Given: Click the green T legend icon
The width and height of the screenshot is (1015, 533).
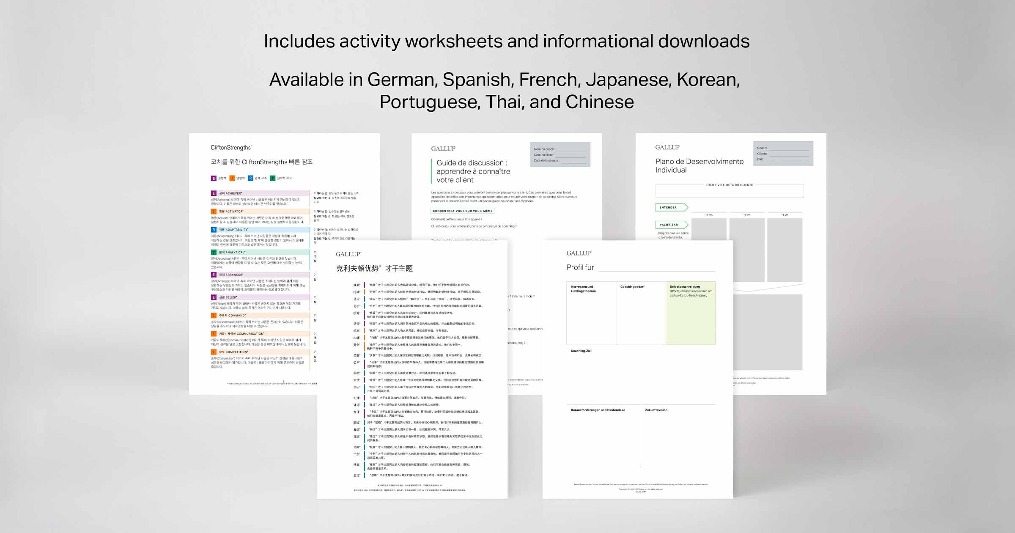Looking at the screenshot, I should [x=273, y=178].
